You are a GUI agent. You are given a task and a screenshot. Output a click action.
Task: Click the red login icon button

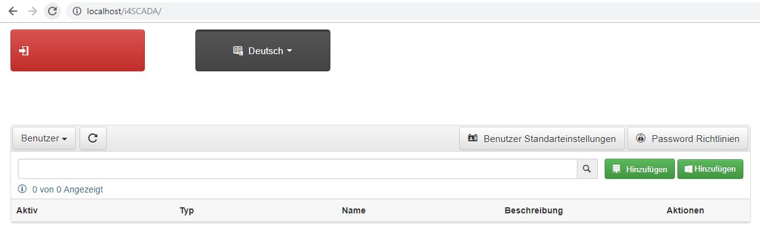tap(78, 50)
